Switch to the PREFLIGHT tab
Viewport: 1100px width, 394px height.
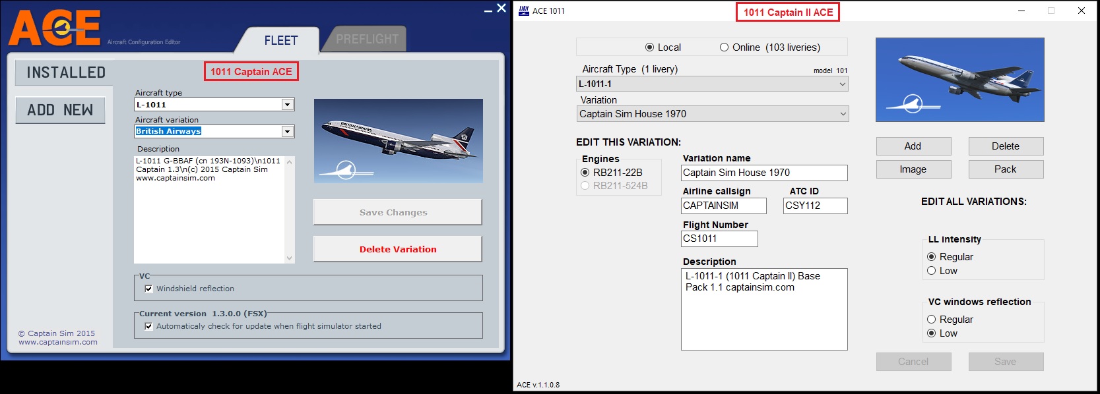(367, 40)
